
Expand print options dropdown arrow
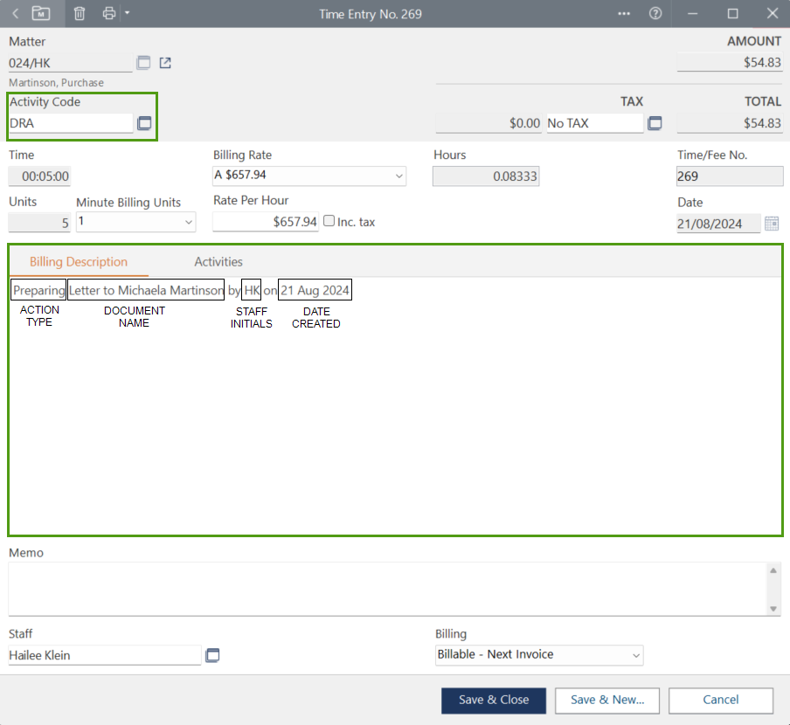(127, 13)
